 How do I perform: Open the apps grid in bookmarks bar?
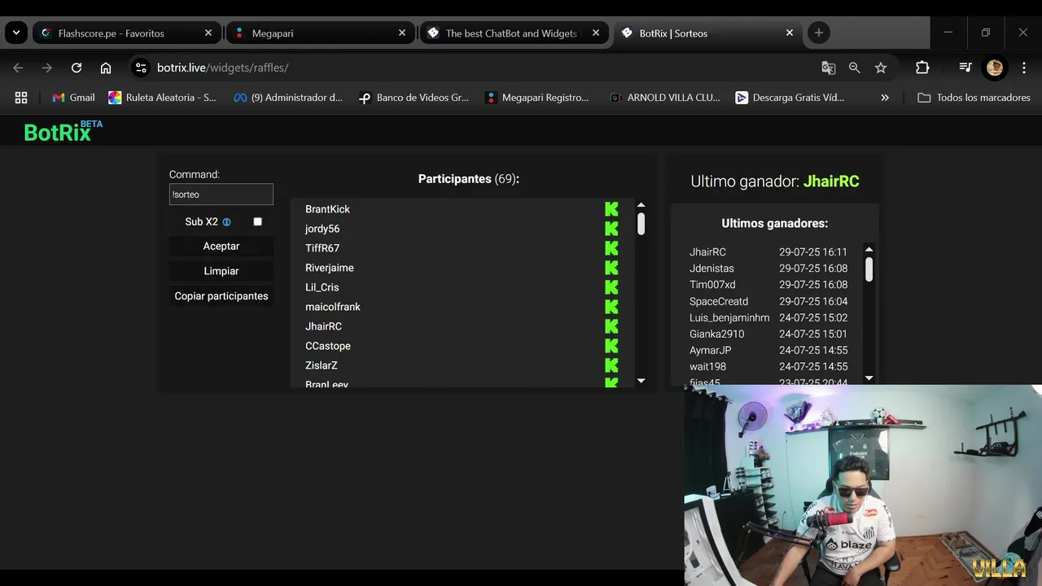[21, 98]
